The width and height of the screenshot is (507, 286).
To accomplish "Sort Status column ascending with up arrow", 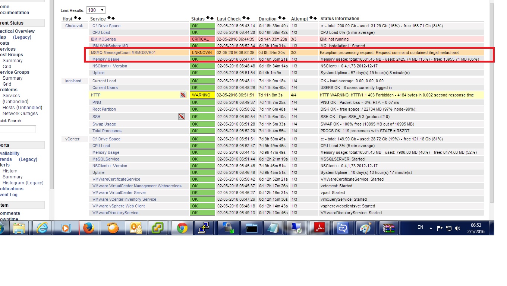I will point(208,18).
